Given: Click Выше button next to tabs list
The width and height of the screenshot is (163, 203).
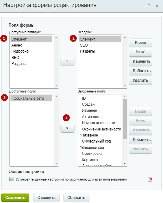Looking at the screenshot, I should point(140,43).
